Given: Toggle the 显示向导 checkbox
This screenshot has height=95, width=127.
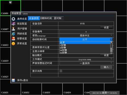Looking at the screenshot, I should [x=61, y=71].
